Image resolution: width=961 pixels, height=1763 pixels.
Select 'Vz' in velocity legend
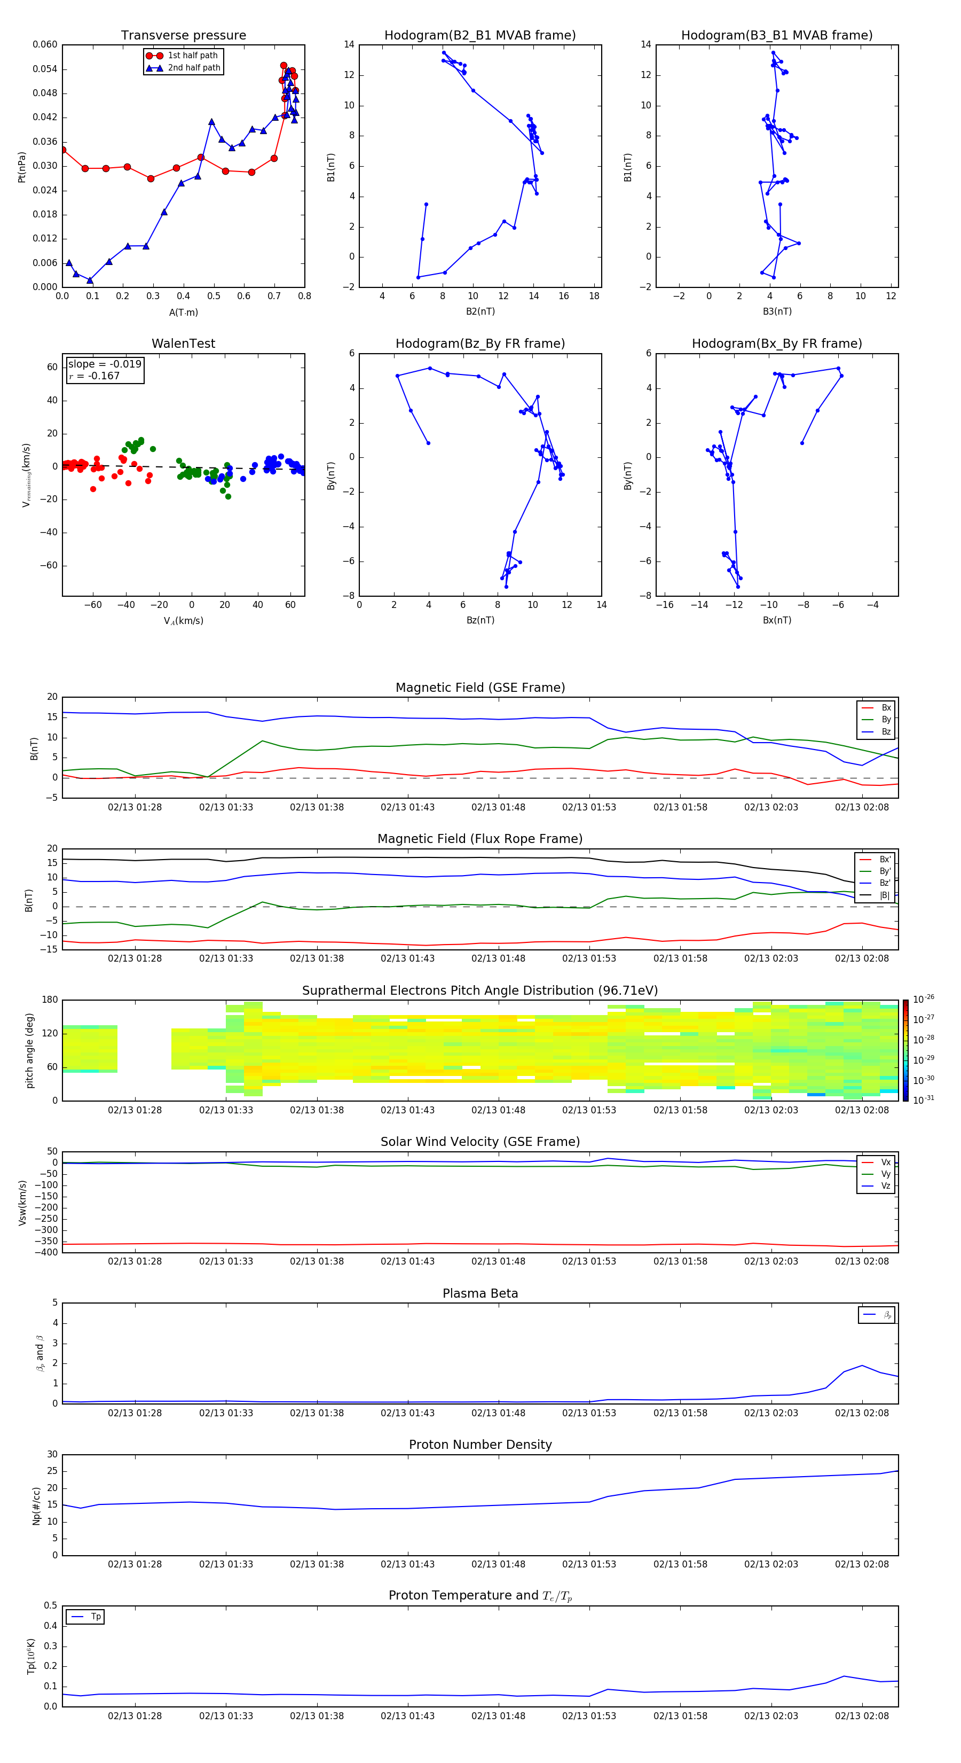[877, 1186]
